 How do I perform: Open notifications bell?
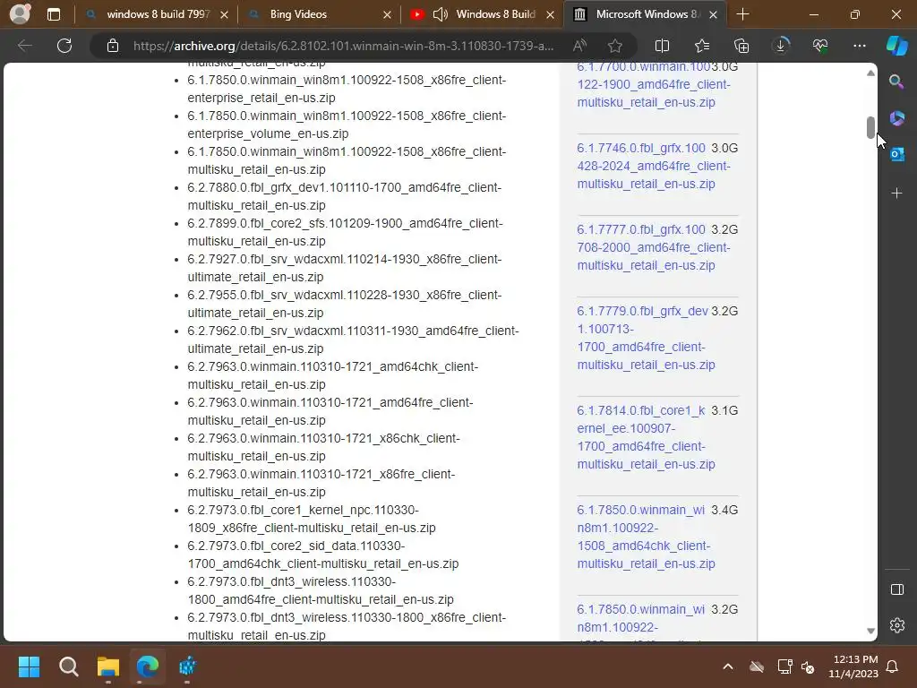click(893, 666)
